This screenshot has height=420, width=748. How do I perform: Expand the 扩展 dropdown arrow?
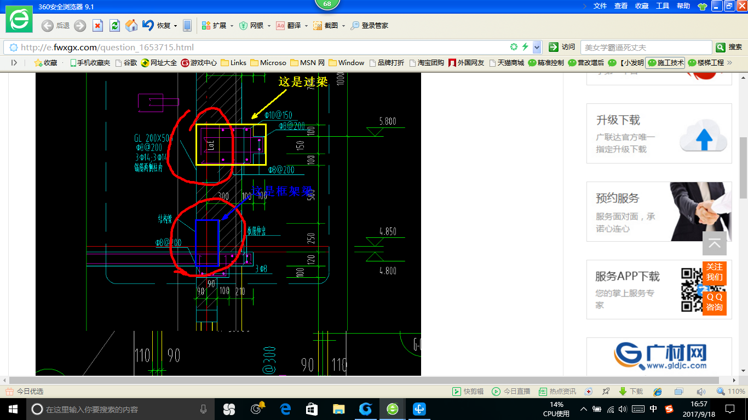tap(232, 26)
